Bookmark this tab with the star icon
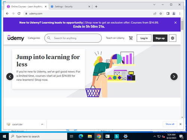This screenshot has width=187, height=140. click(161, 13)
